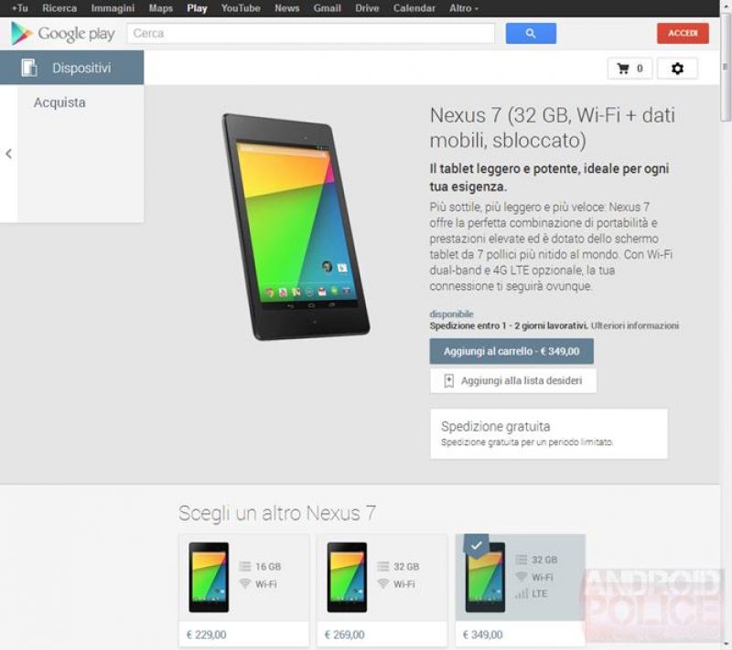Viewport: 732px width, 650px height.
Task: Click the page vertical scrollbar thumb
Action: click(x=726, y=68)
